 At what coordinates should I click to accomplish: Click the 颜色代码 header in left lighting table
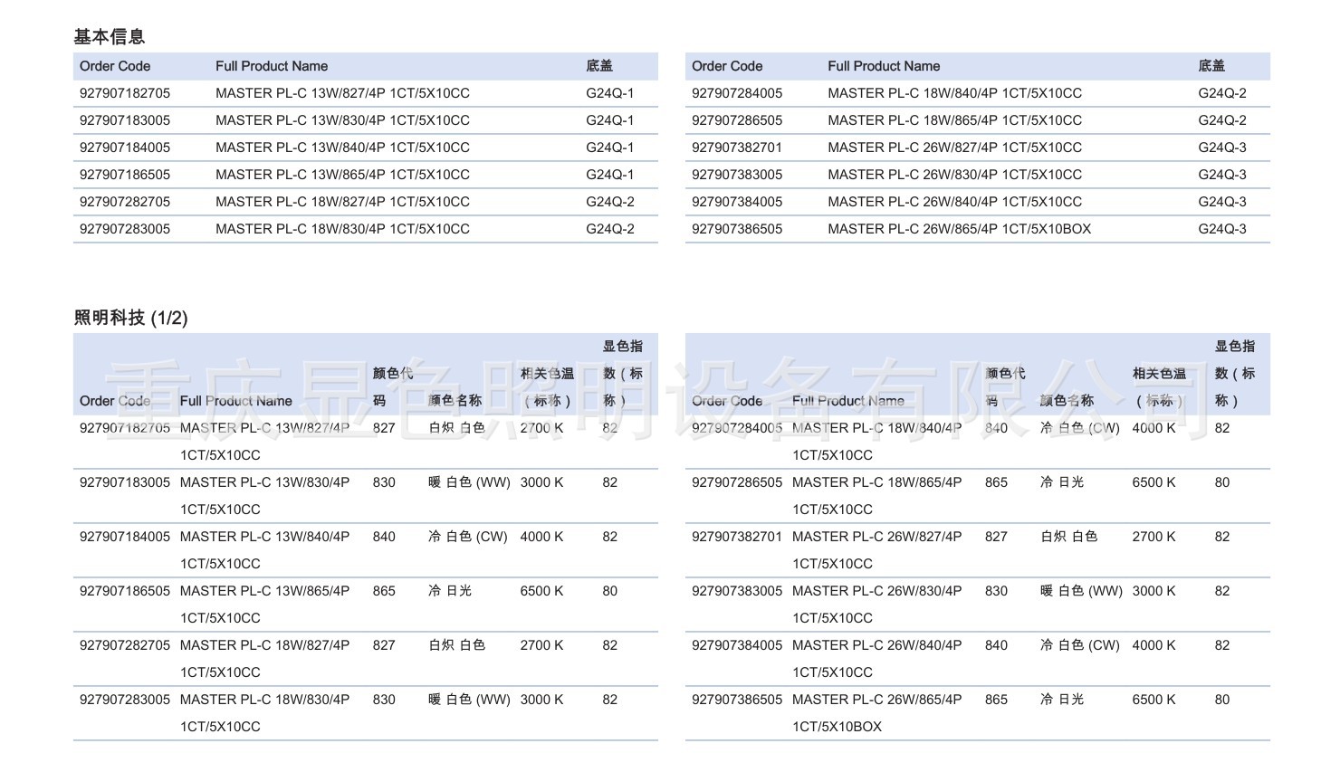tap(392, 386)
